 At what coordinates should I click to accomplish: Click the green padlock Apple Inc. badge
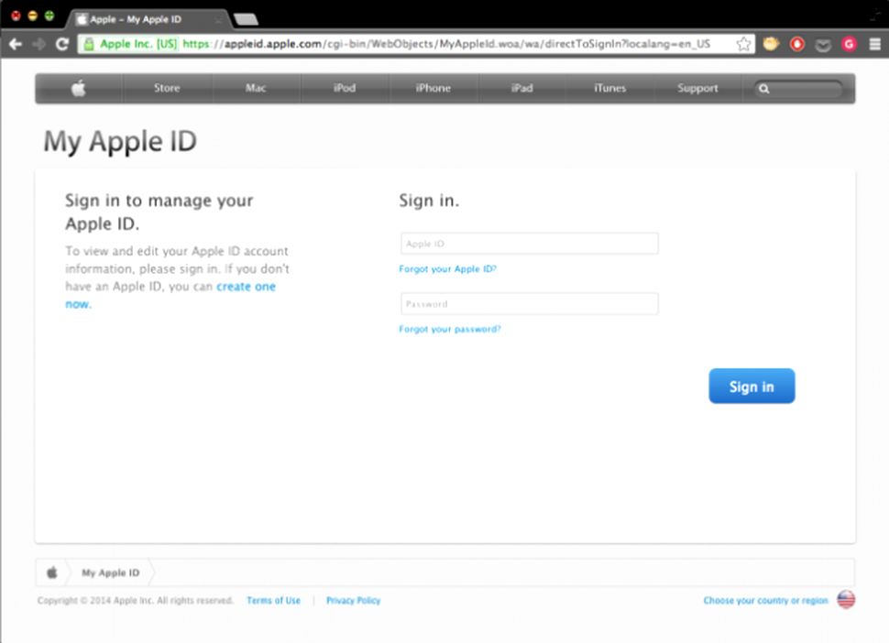tap(128, 44)
